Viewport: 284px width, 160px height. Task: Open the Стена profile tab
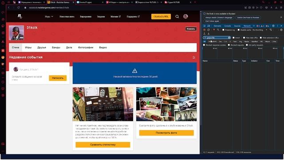[16, 48]
